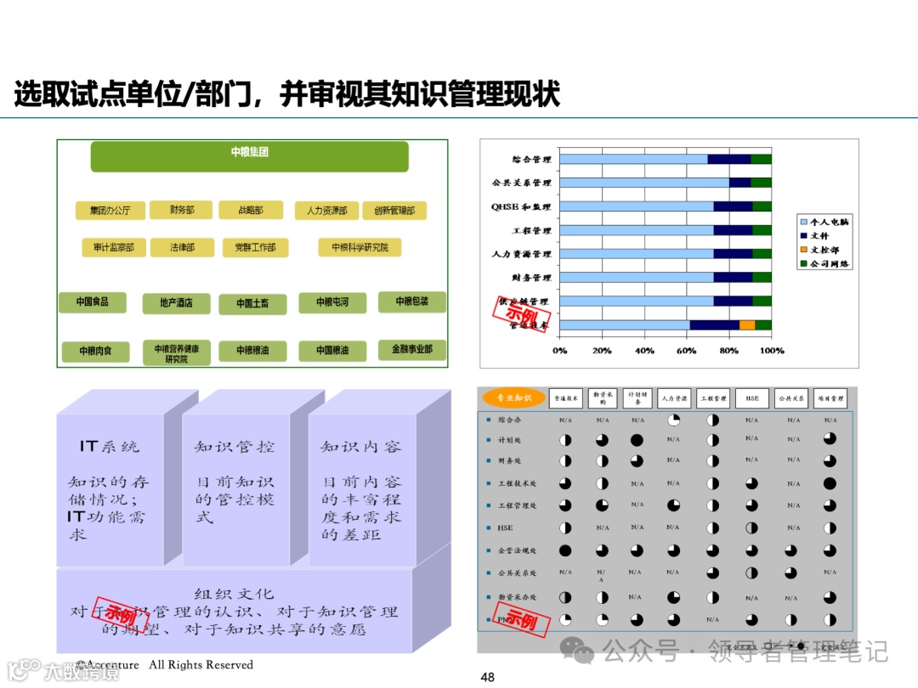Screen dimensions: 918x688
Task: Click the 创新管理部 box
Action: (x=394, y=211)
